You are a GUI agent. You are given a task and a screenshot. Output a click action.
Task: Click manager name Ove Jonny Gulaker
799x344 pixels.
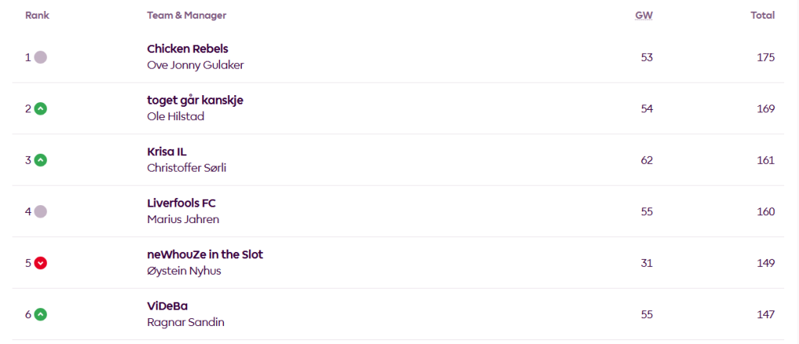(x=195, y=65)
